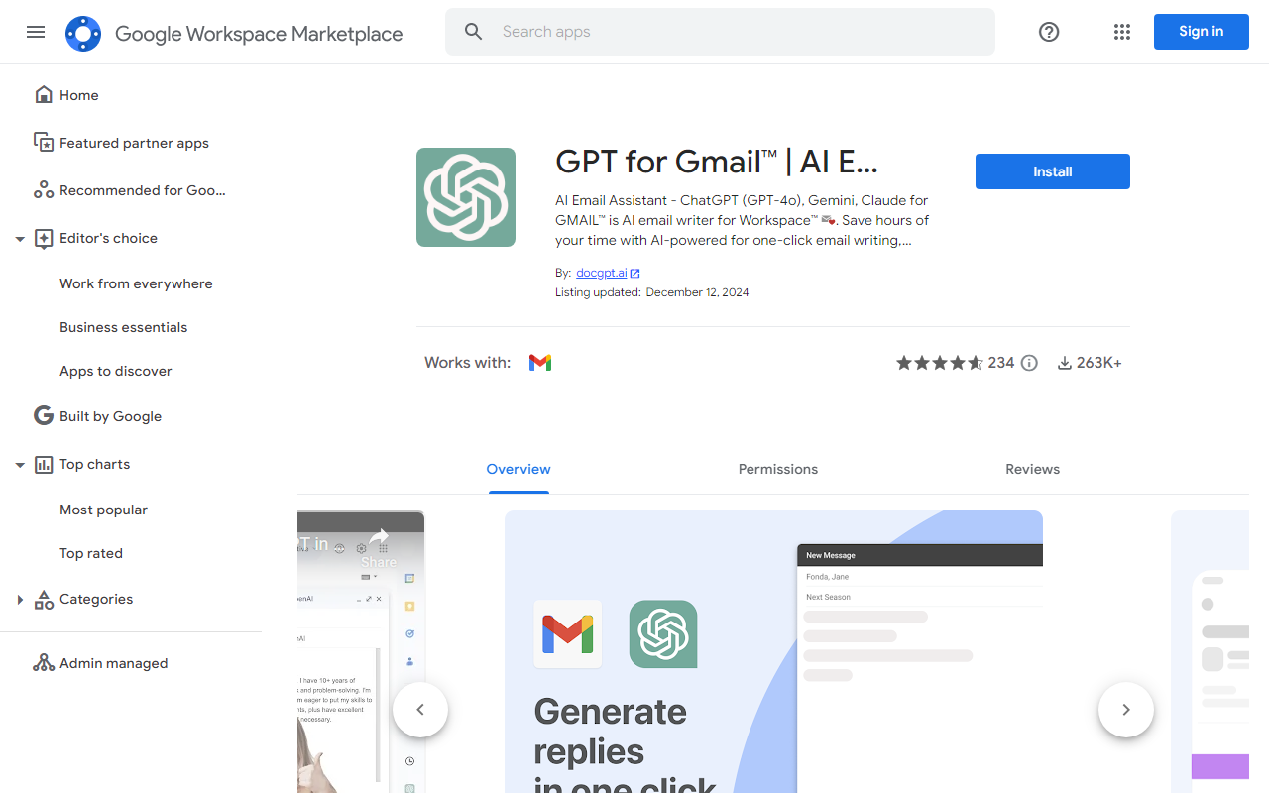The height and width of the screenshot is (793, 1269).
Task: Click the Listing updated December 12, 2024 text
Action: (x=652, y=292)
